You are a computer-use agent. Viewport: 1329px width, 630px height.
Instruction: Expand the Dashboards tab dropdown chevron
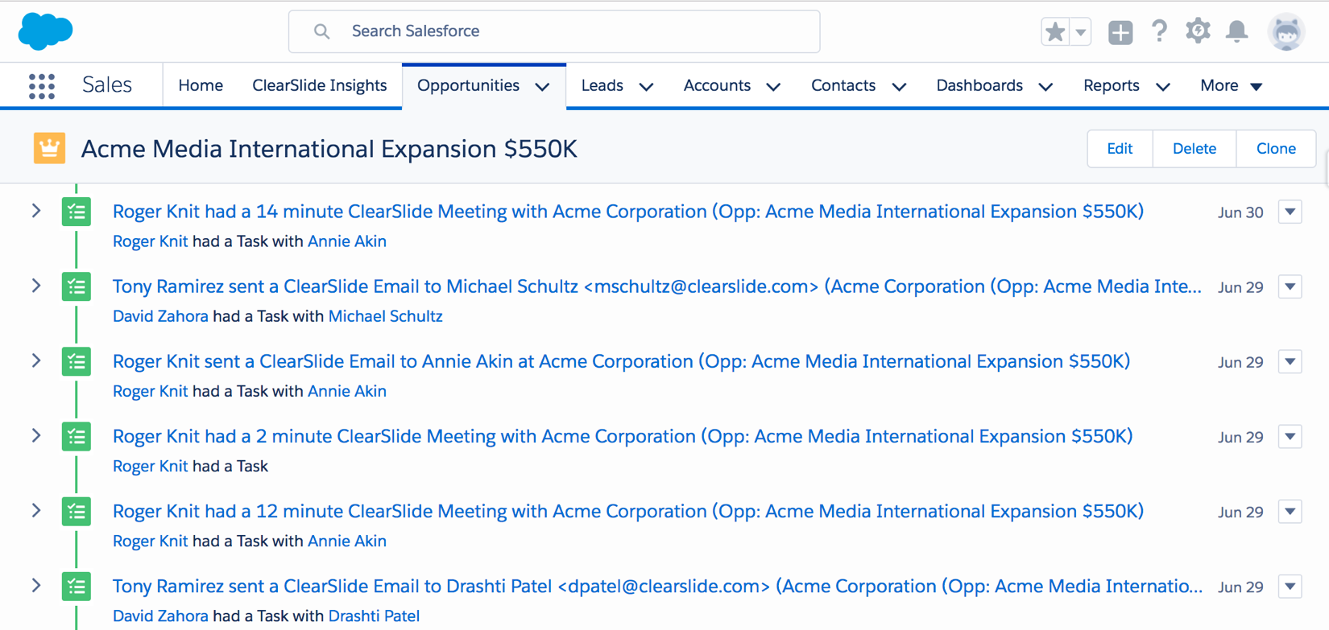coord(1045,87)
